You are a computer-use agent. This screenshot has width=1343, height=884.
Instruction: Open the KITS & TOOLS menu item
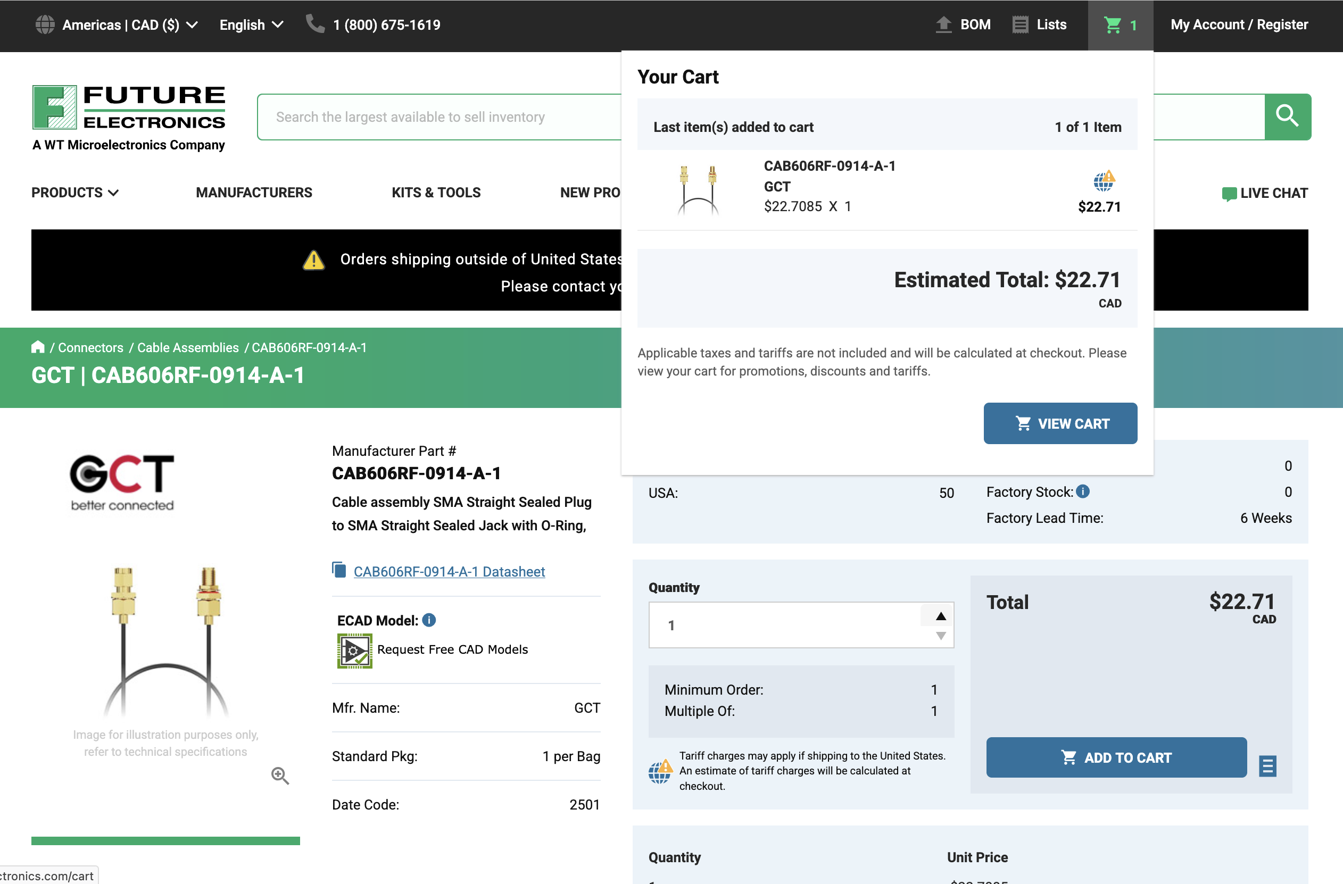click(x=436, y=193)
